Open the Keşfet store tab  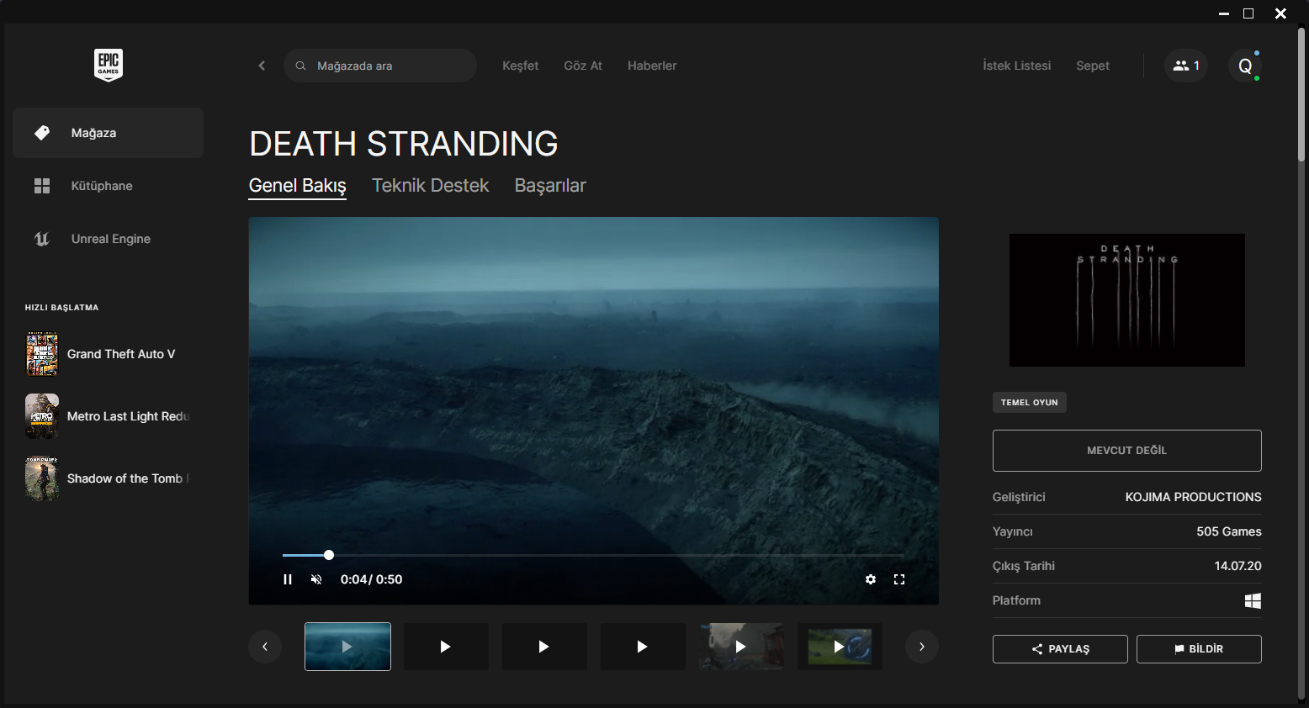[520, 66]
